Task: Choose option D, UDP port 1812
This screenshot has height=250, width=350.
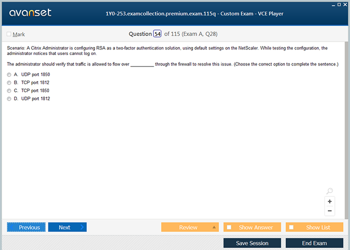Action: 9,99
